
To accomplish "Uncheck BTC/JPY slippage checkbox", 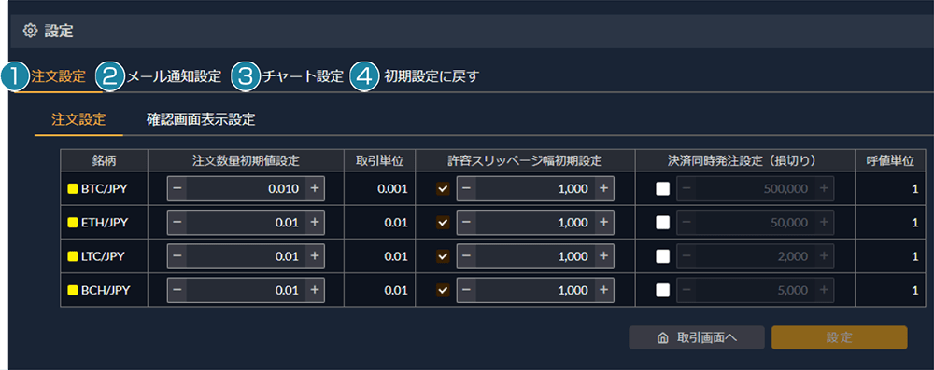I will click(443, 189).
